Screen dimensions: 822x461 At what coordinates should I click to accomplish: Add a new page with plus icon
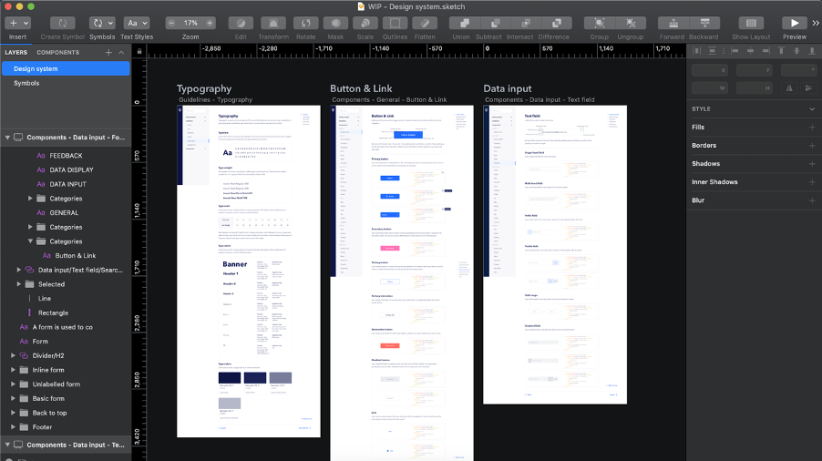coord(108,53)
